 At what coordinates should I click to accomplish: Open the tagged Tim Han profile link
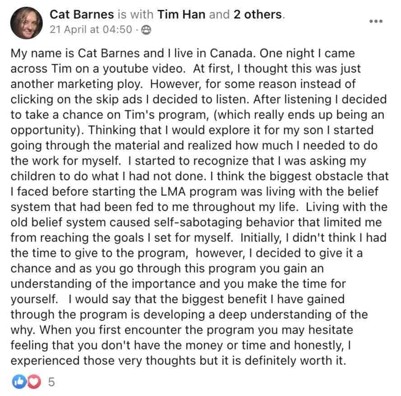182,14
